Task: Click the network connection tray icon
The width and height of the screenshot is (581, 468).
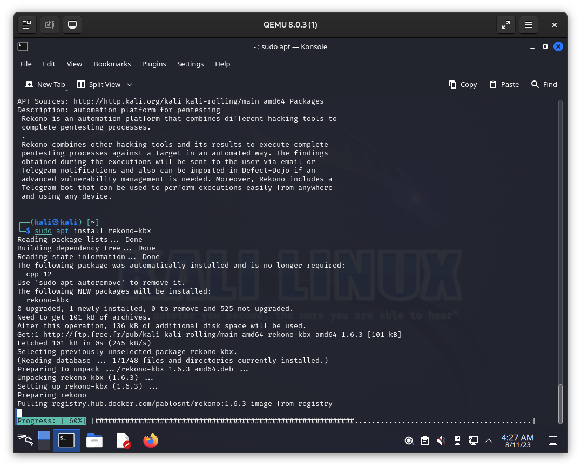Action: [x=473, y=440]
